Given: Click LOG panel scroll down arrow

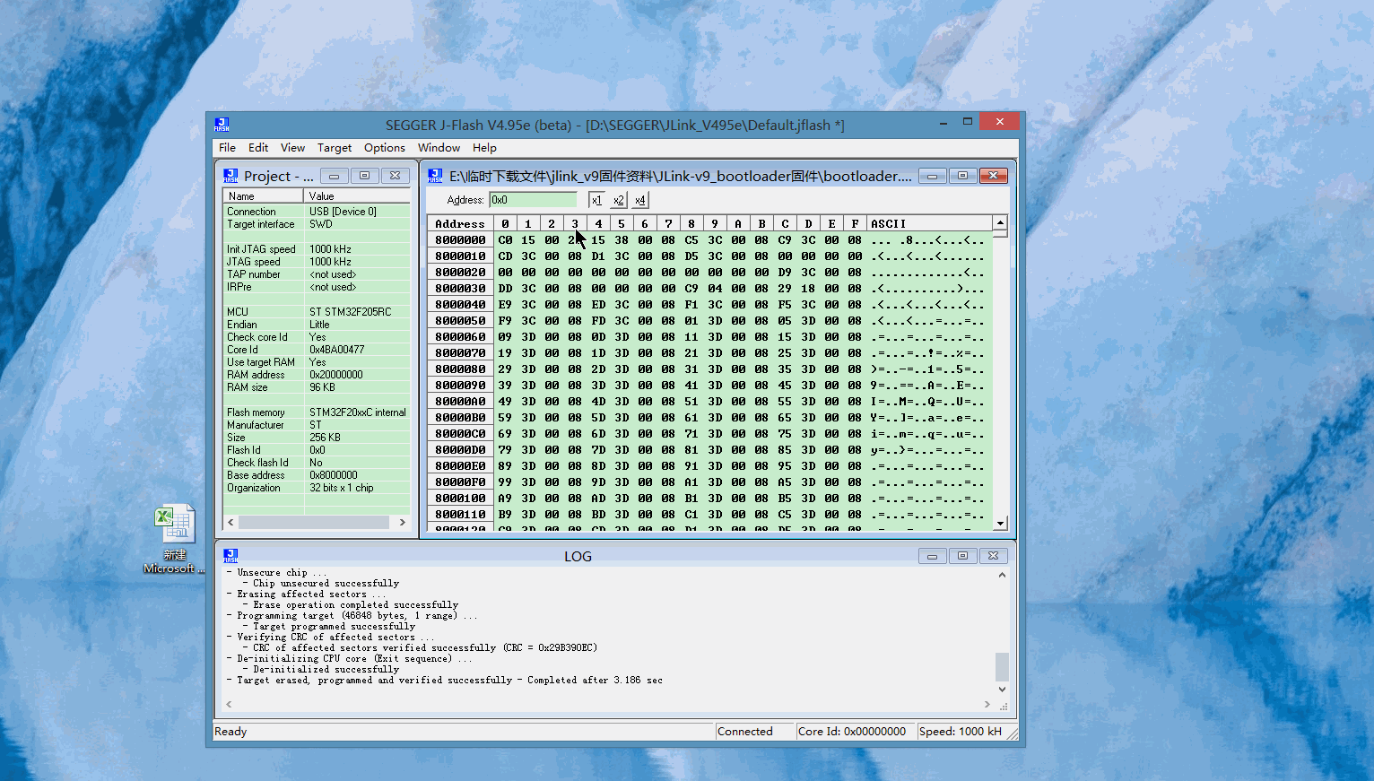Looking at the screenshot, I should tap(1002, 690).
